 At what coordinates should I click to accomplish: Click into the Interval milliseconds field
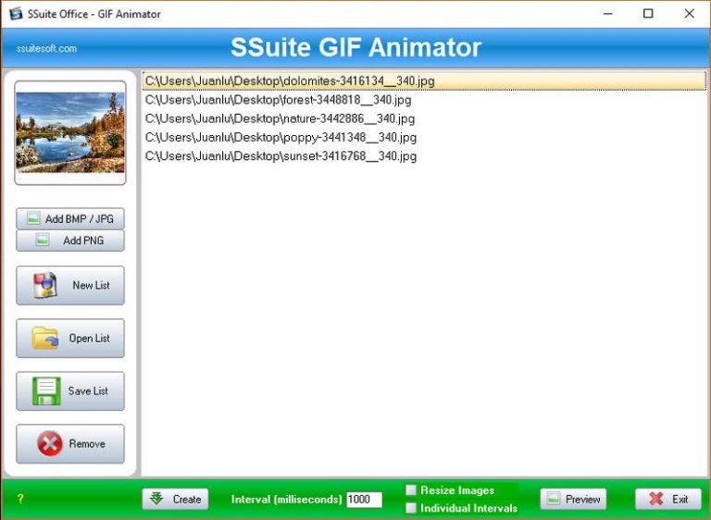point(364,499)
